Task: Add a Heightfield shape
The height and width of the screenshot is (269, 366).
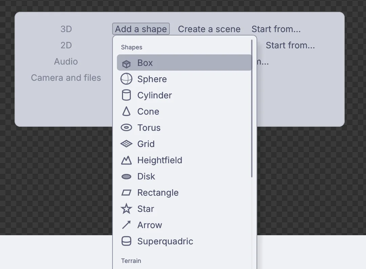Action: 184,160
